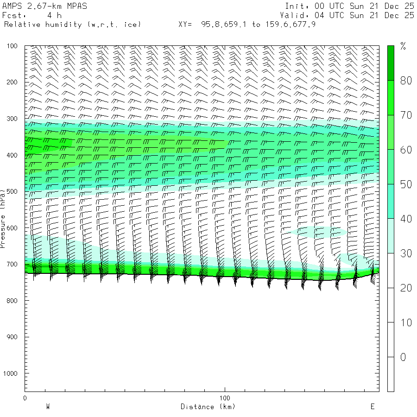This screenshot has width=417, height=417.
Task: Click the 1000 hPa pressure axis label
Action: tap(10, 373)
